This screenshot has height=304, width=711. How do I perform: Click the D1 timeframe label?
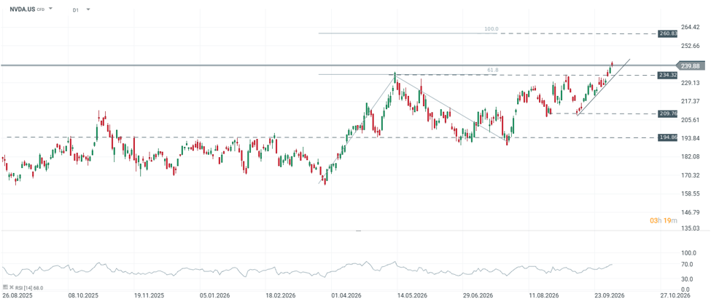click(x=76, y=9)
